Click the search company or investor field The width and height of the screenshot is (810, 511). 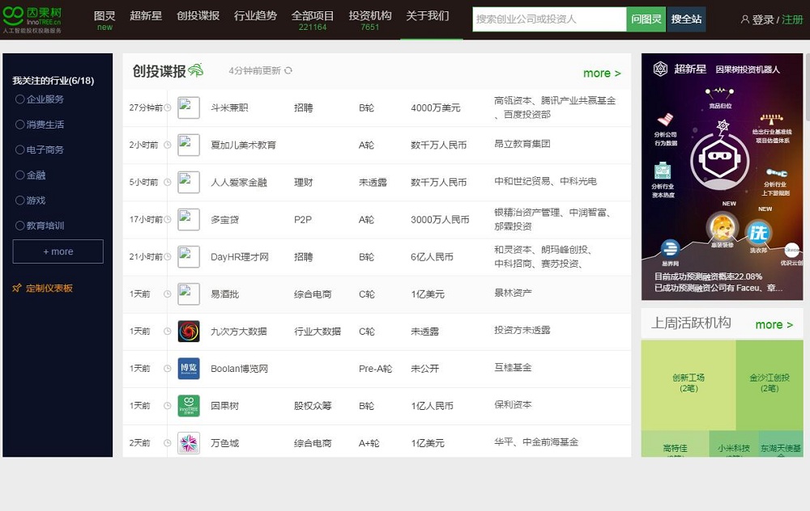pos(549,19)
